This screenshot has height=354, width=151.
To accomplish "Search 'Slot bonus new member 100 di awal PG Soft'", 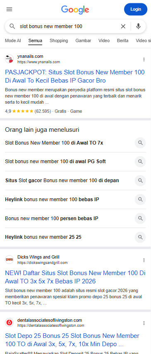I will click(x=55, y=162).
